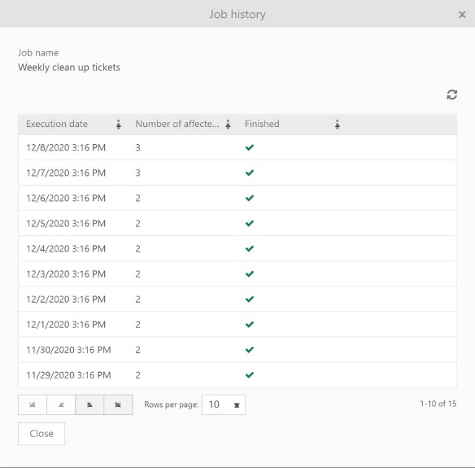This screenshot has height=468, width=475.
Task: Select the 12/8/2020 3:16 PM execution row
Action: point(237,147)
